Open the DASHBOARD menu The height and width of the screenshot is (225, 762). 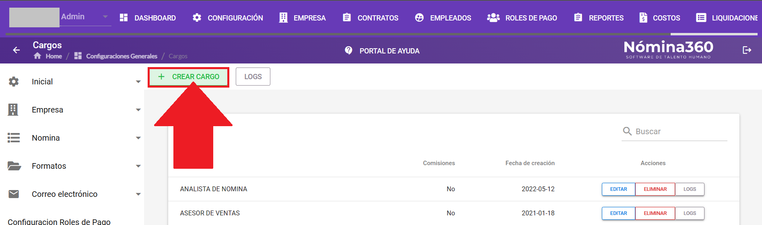pyautogui.click(x=148, y=18)
